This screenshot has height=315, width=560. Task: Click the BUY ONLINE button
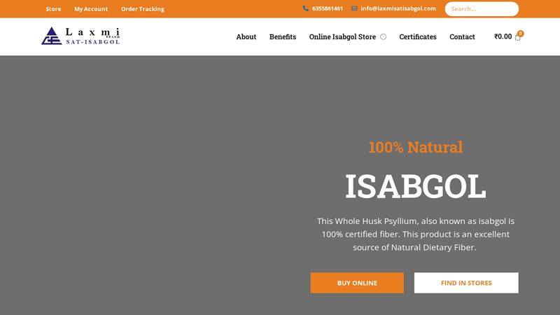(x=357, y=283)
